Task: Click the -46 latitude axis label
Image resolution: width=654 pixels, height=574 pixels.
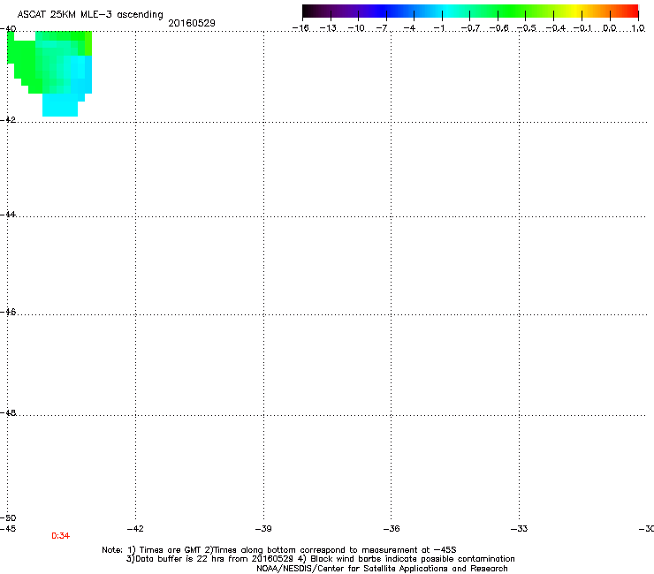Action: point(8,312)
